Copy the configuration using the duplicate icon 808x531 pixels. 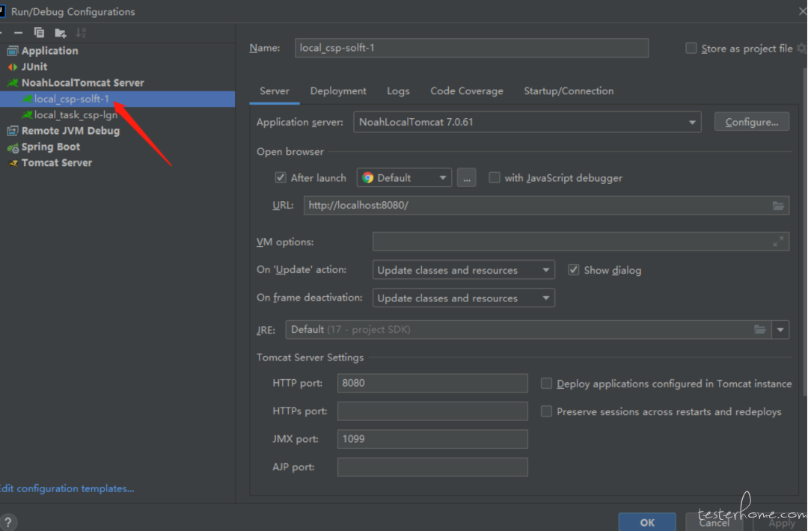pos(39,33)
